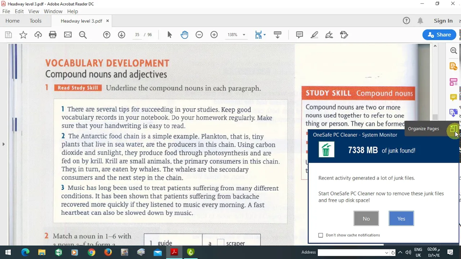Open the Windows Start menu
Image resolution: width=461 pixels, height=259 pixels.
coord(8,253)
